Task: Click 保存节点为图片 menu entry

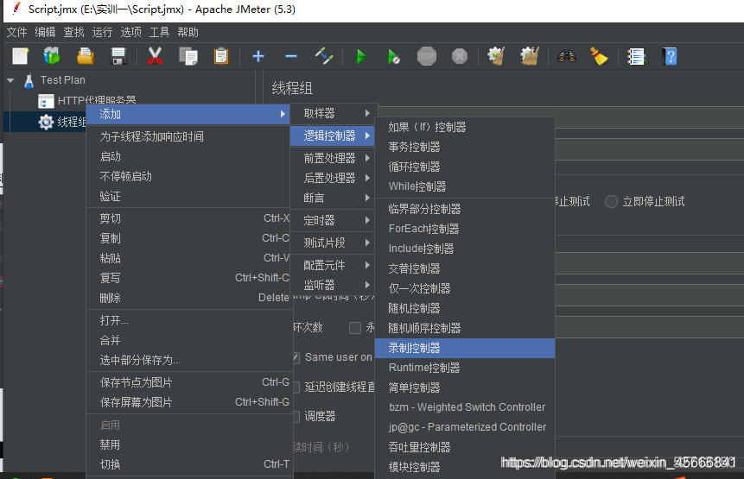Action: coord(188,382)
